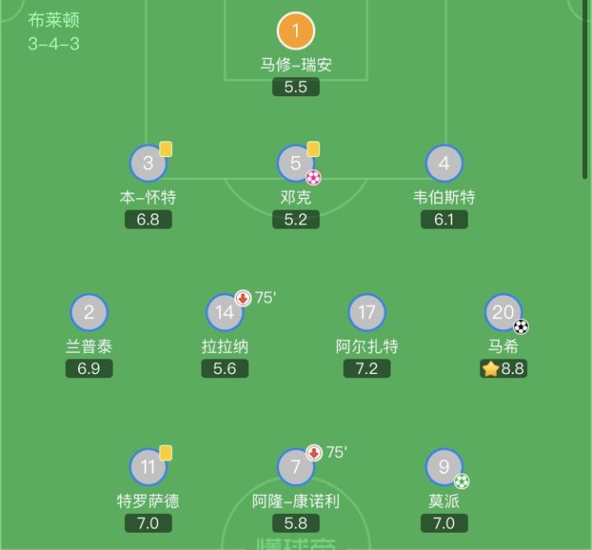592x550 pixels.
Task: Select player 7 阿隆-康诺利 circle
Action: tap(296, 467)
